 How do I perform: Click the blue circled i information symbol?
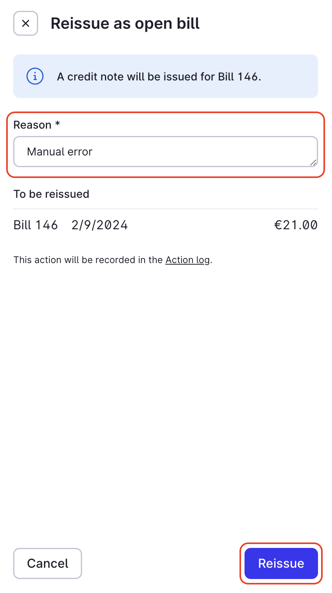point(35,76)
